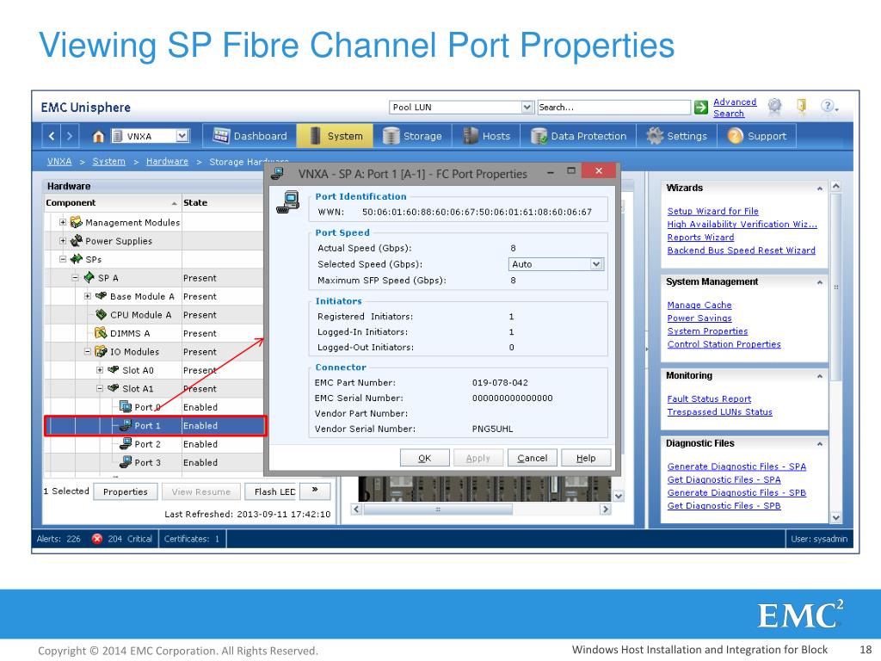
Task: Open the Storage tab
Action: [x=412, y=136]
